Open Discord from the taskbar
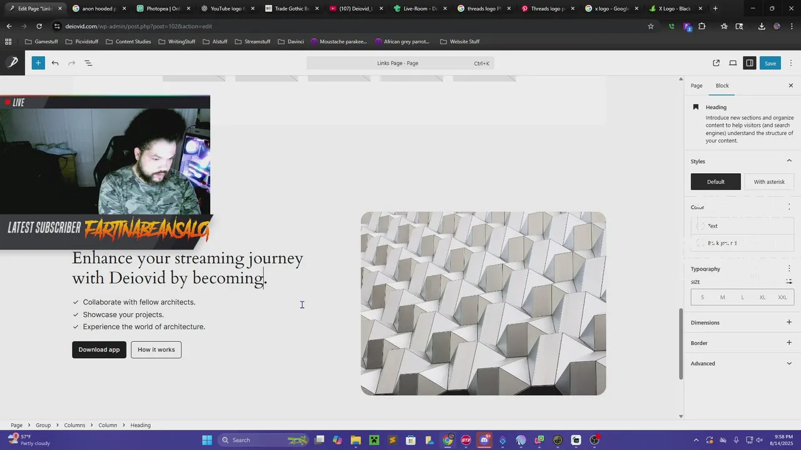The height and width of the screenshot is (450, 801). click(x=484, y=440)
